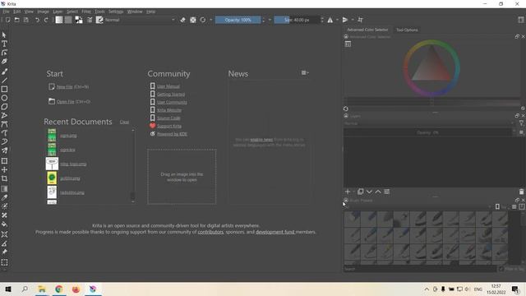Expand the layer filter dropdown
Viewport: 526px width, 296px height.
click(x=521, y=123)
